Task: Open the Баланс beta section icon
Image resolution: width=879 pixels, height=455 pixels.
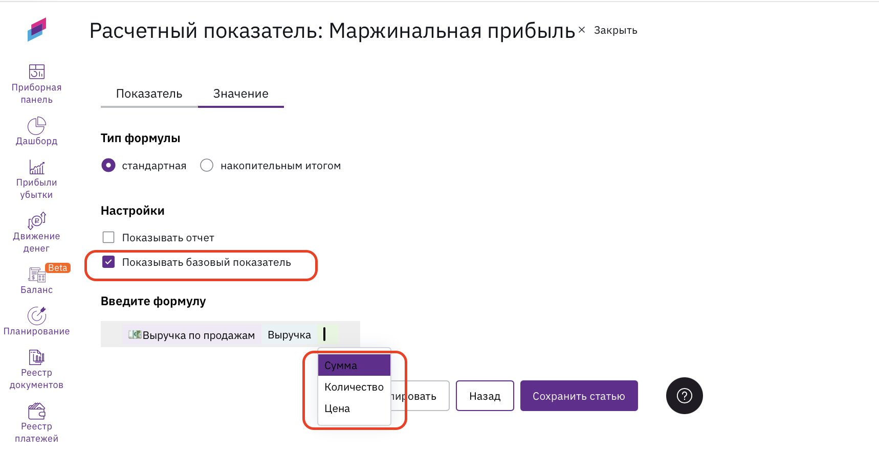Action: point(36,275)
